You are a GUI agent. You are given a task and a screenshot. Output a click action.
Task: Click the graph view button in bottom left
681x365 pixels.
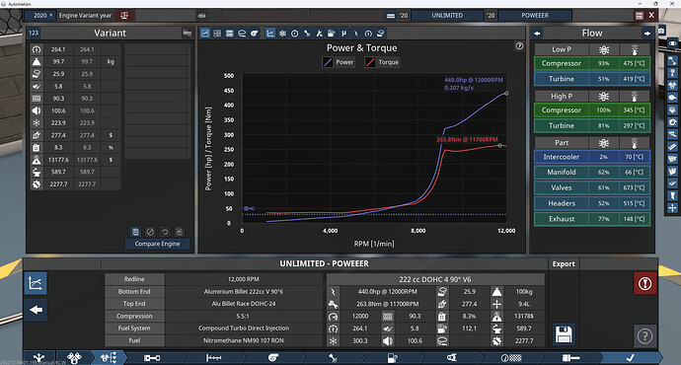[x=36, y=283]
